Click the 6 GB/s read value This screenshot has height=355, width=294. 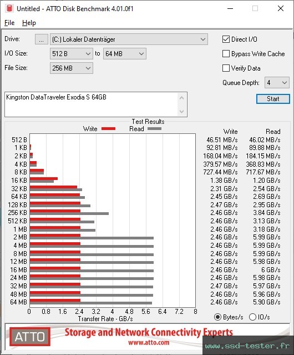pos(271,269)
